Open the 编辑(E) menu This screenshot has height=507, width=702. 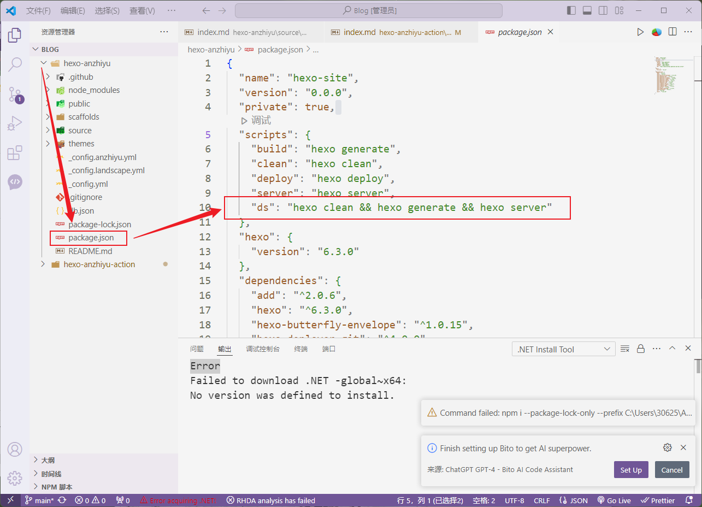[73, 10]
